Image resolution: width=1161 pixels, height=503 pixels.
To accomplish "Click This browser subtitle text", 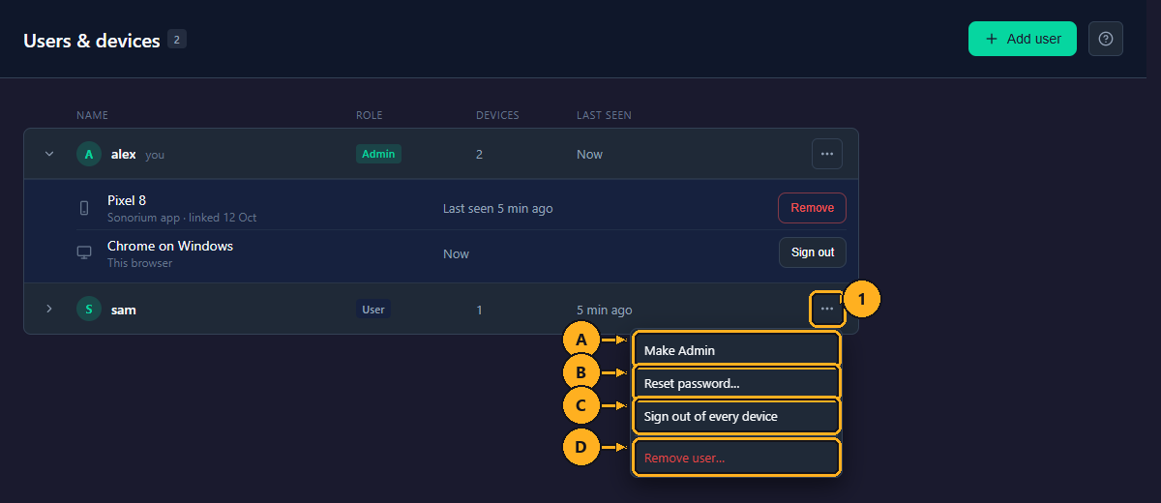I will (x=140, y=263).
